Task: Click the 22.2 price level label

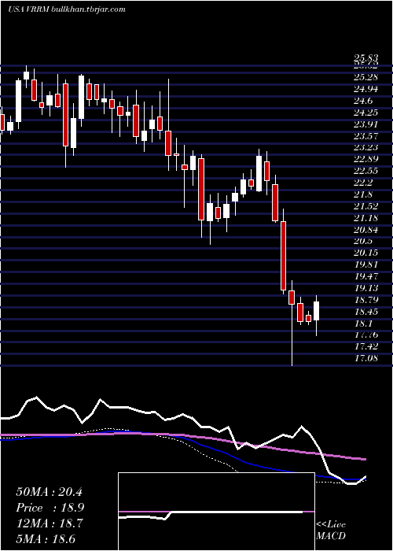Action: click(363, 183)
